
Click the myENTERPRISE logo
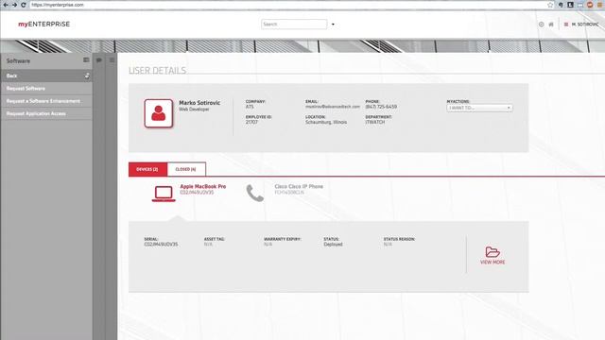44,24
